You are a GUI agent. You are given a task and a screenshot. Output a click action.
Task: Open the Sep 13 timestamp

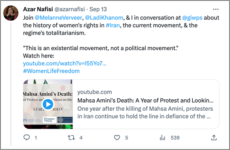pyautogui.click(x=98, y=9)
